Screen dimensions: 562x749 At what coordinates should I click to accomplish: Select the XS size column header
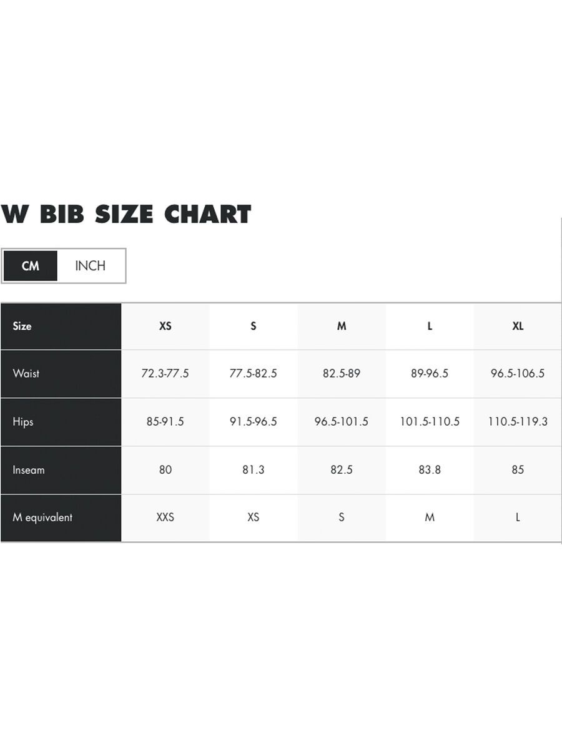pyautogui.click(x=165, y=326)
